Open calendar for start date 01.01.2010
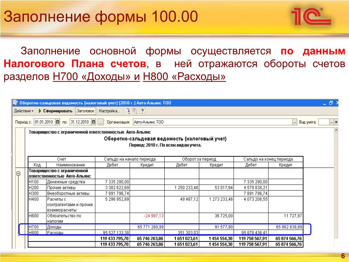 (x=58, y=122)
